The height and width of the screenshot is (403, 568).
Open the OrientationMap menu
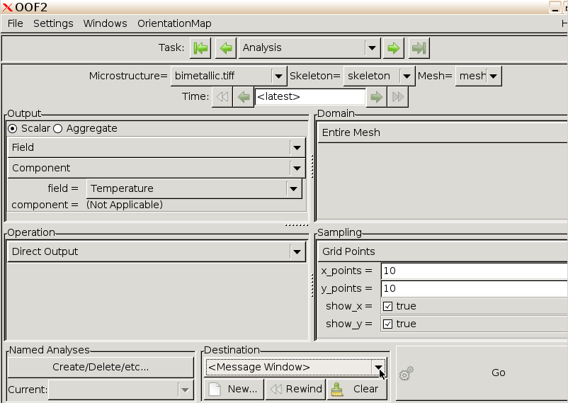tap(174, 23)
